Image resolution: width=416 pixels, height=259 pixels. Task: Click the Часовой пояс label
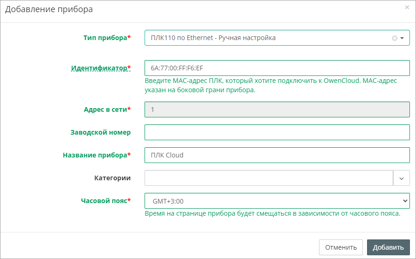[x=104, y=201]
